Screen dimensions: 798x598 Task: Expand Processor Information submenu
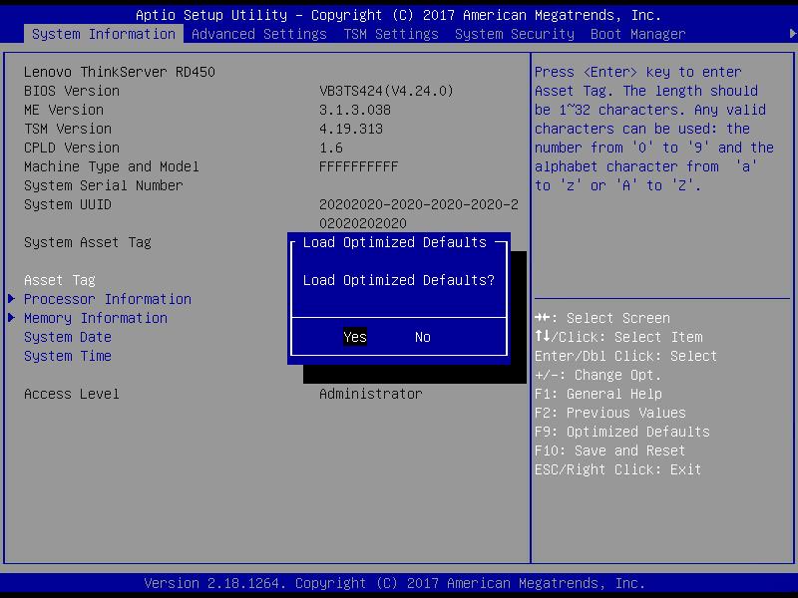pyautogui.click(x=107, y=299)
